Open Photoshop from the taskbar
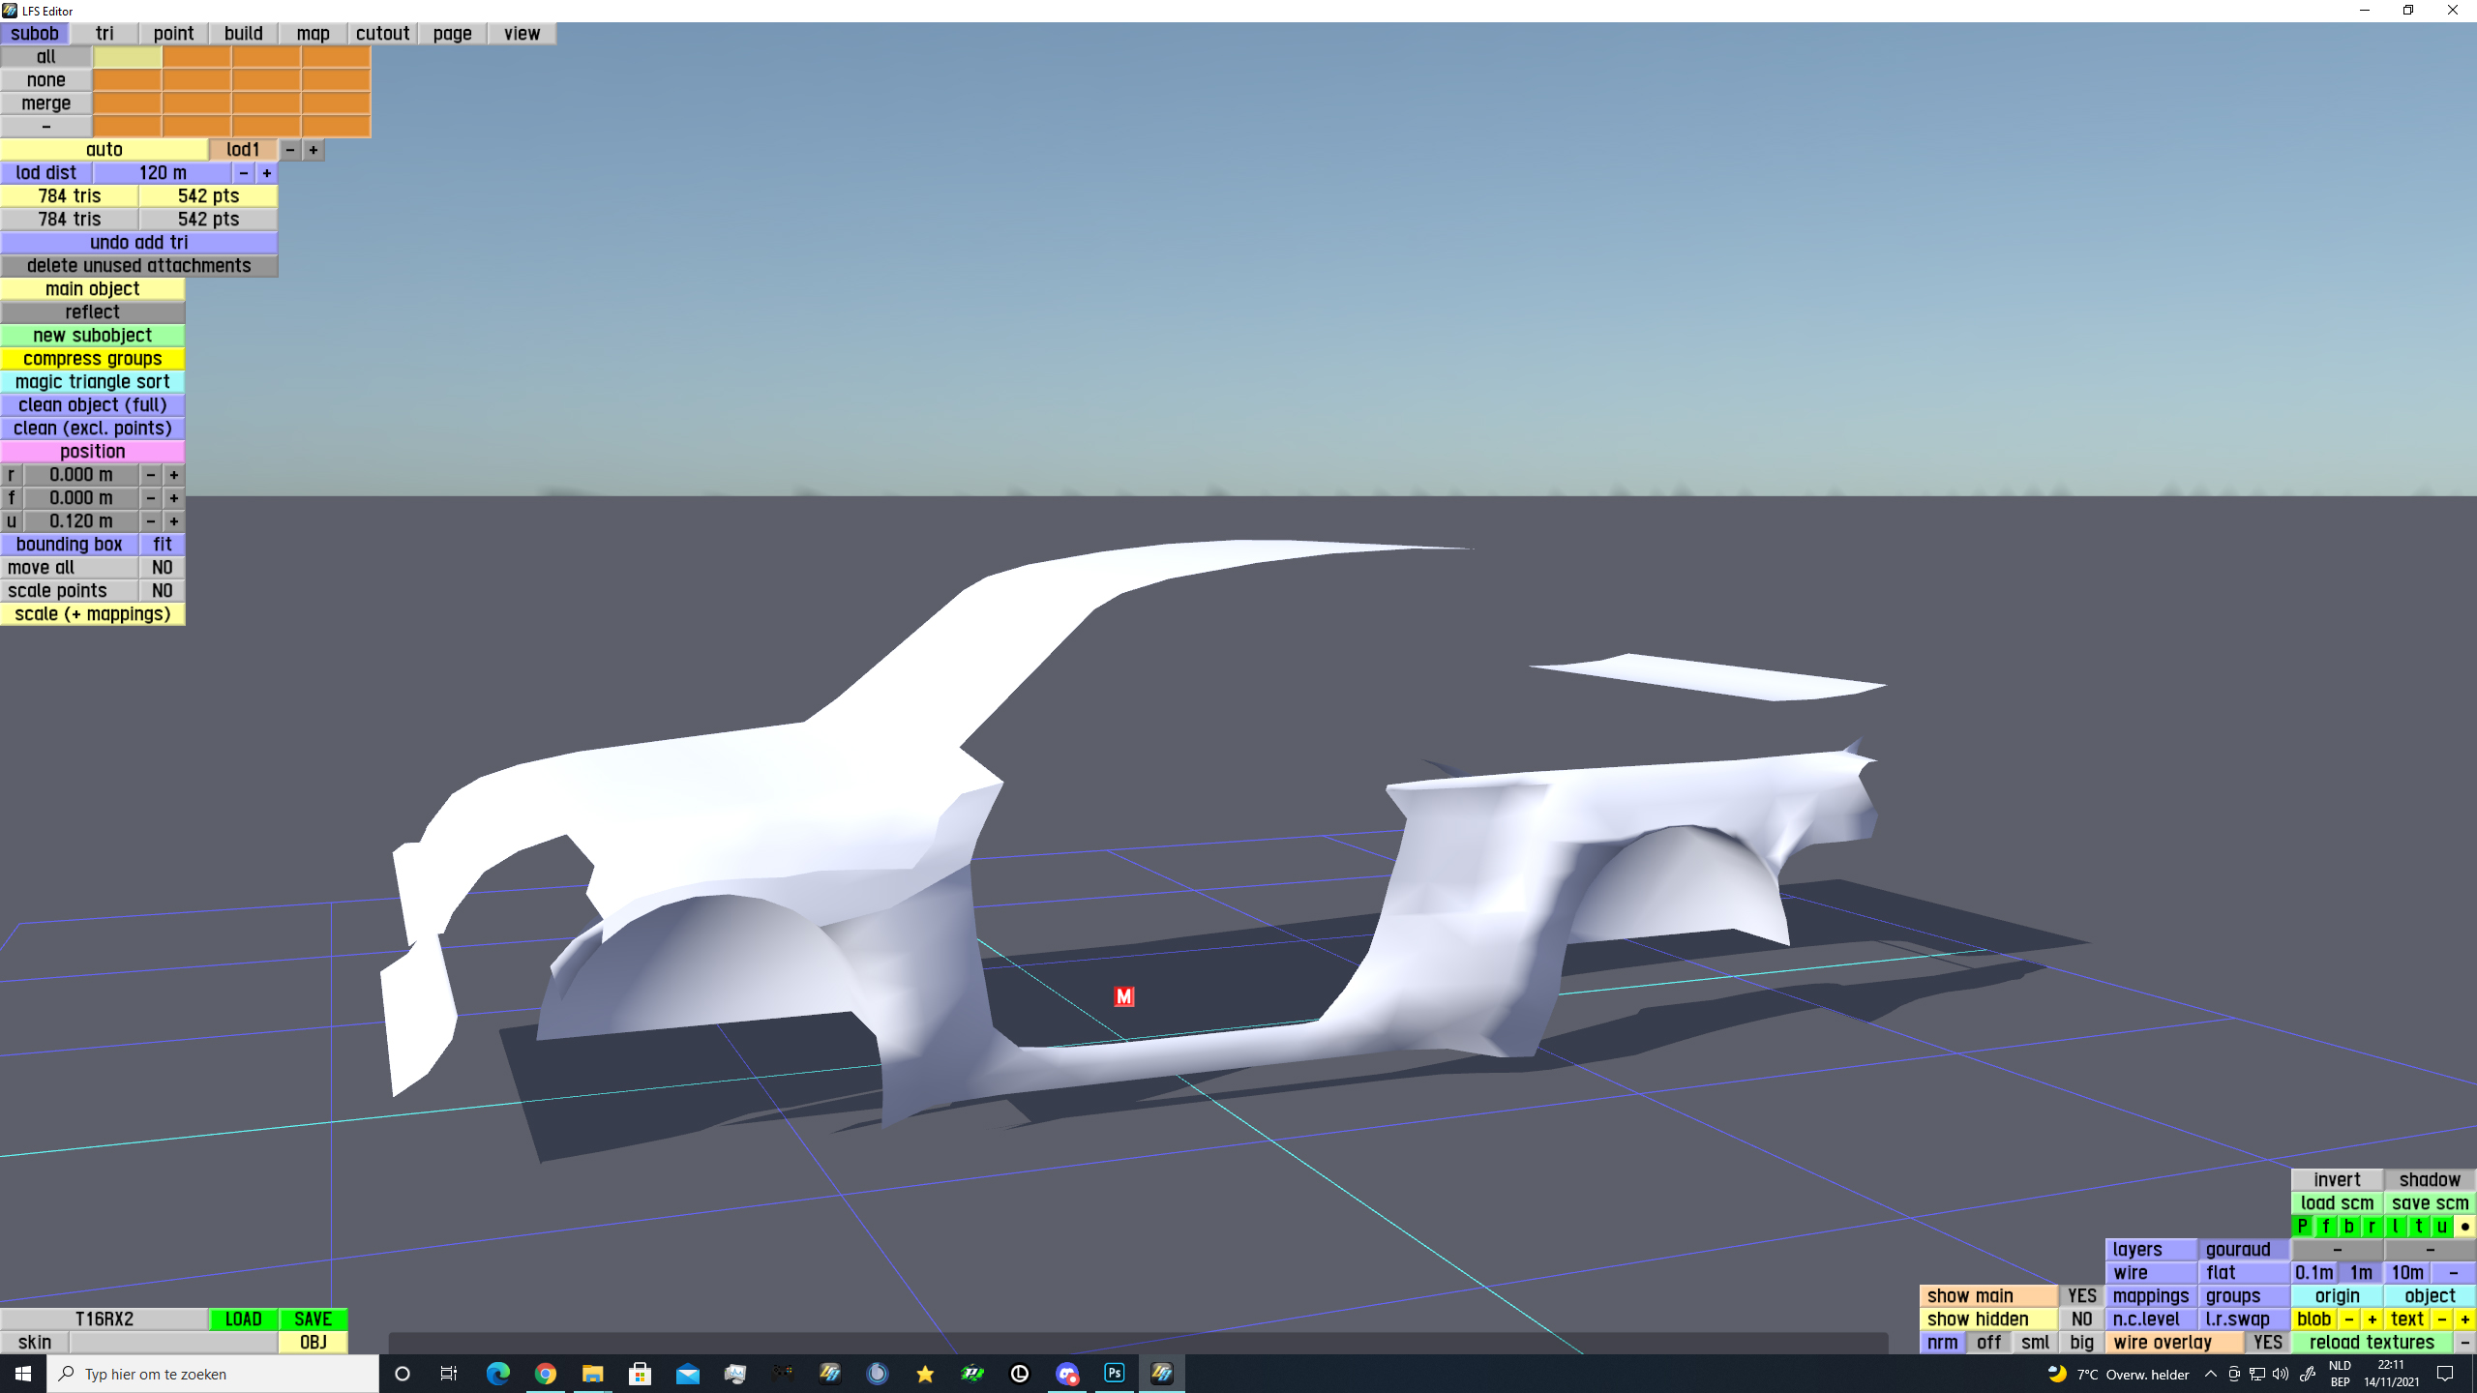2477x1393 pixels. click(x=1114, y=1373)
